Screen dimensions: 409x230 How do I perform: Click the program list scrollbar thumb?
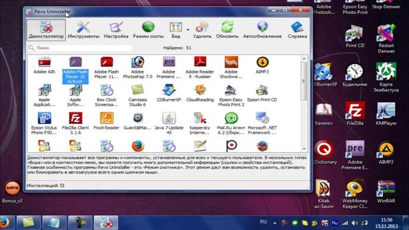(304, 81)
